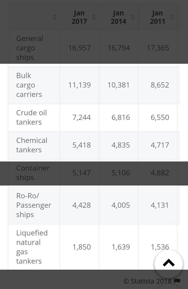Image resolution: width=188 pixels, height=289 pixels.
Task: Sort table by Jan 2014 column arrows
Action: coord(133,17)
